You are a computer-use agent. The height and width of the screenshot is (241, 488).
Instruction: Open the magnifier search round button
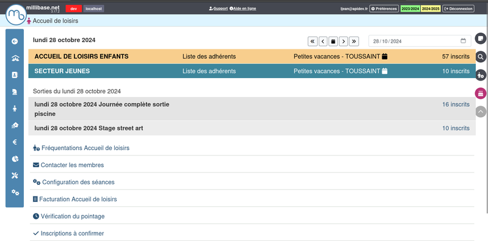(x=481, y=57)
